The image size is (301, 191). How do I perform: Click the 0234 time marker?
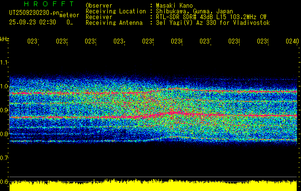pos(119,41)
